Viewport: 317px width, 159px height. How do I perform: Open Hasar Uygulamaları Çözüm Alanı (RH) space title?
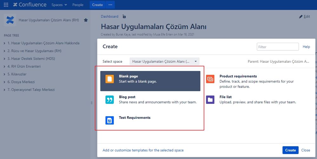pos(49,20)
